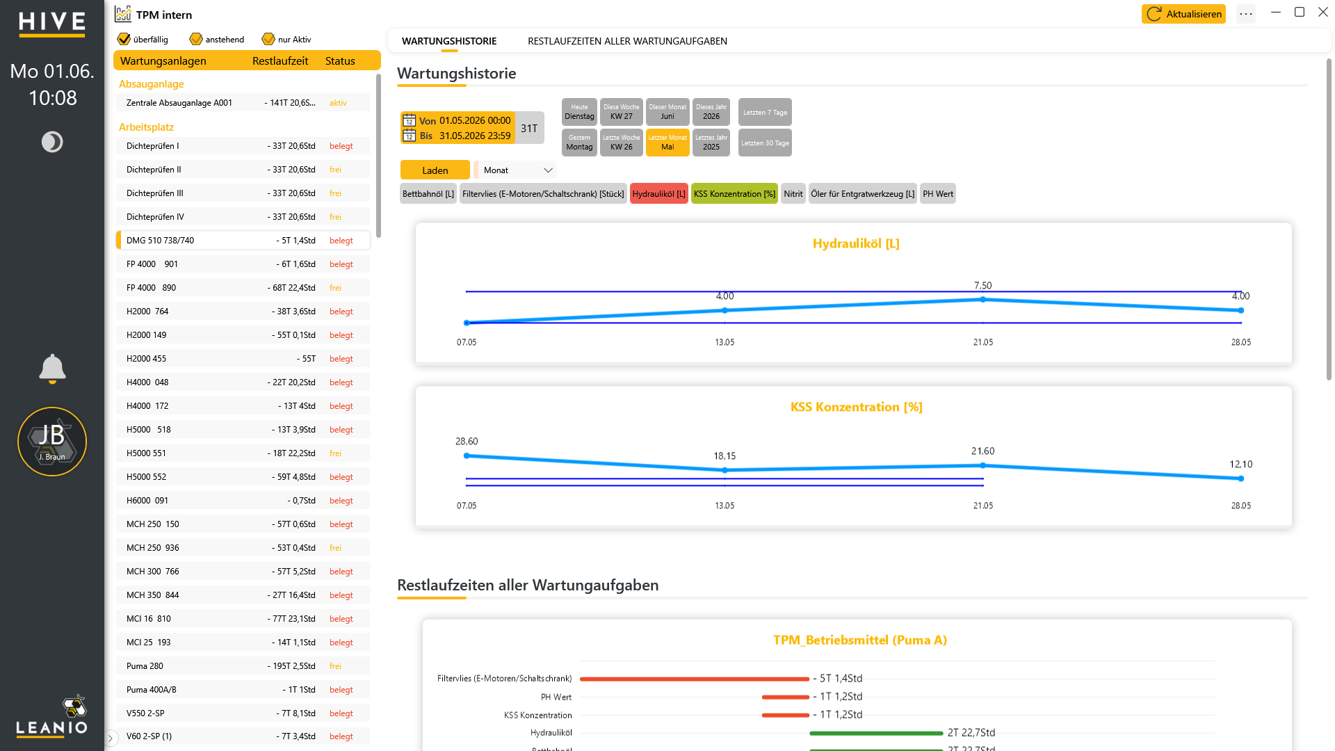Image resolution: width=1335 pixels, height=751 pixels.
Task: Toggle the Nitrit chart filter
Action: [793, 194]
